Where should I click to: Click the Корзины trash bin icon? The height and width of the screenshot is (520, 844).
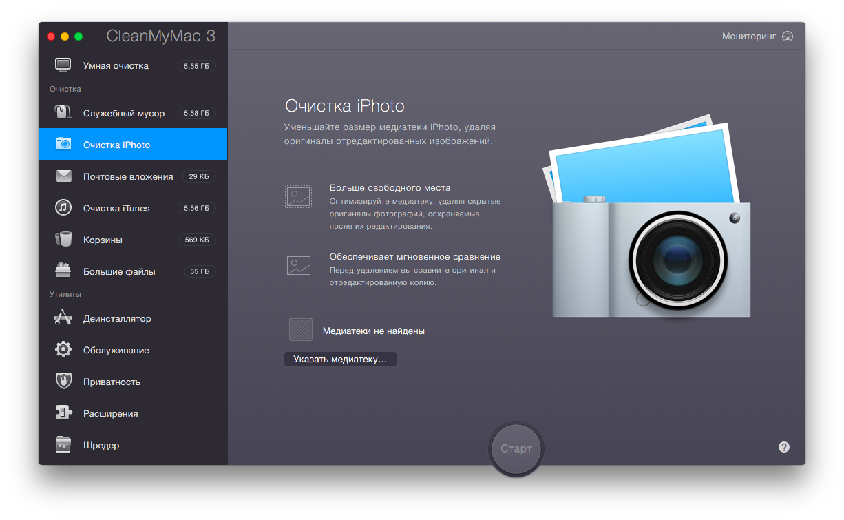click(x=63, y=240)
